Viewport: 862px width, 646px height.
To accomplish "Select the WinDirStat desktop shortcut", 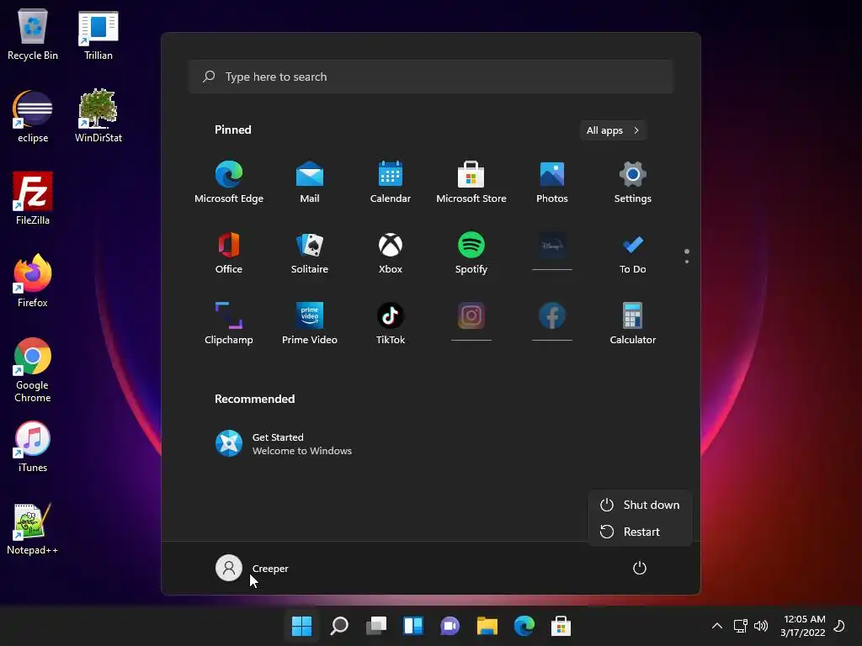I will [x=98, y=116].
